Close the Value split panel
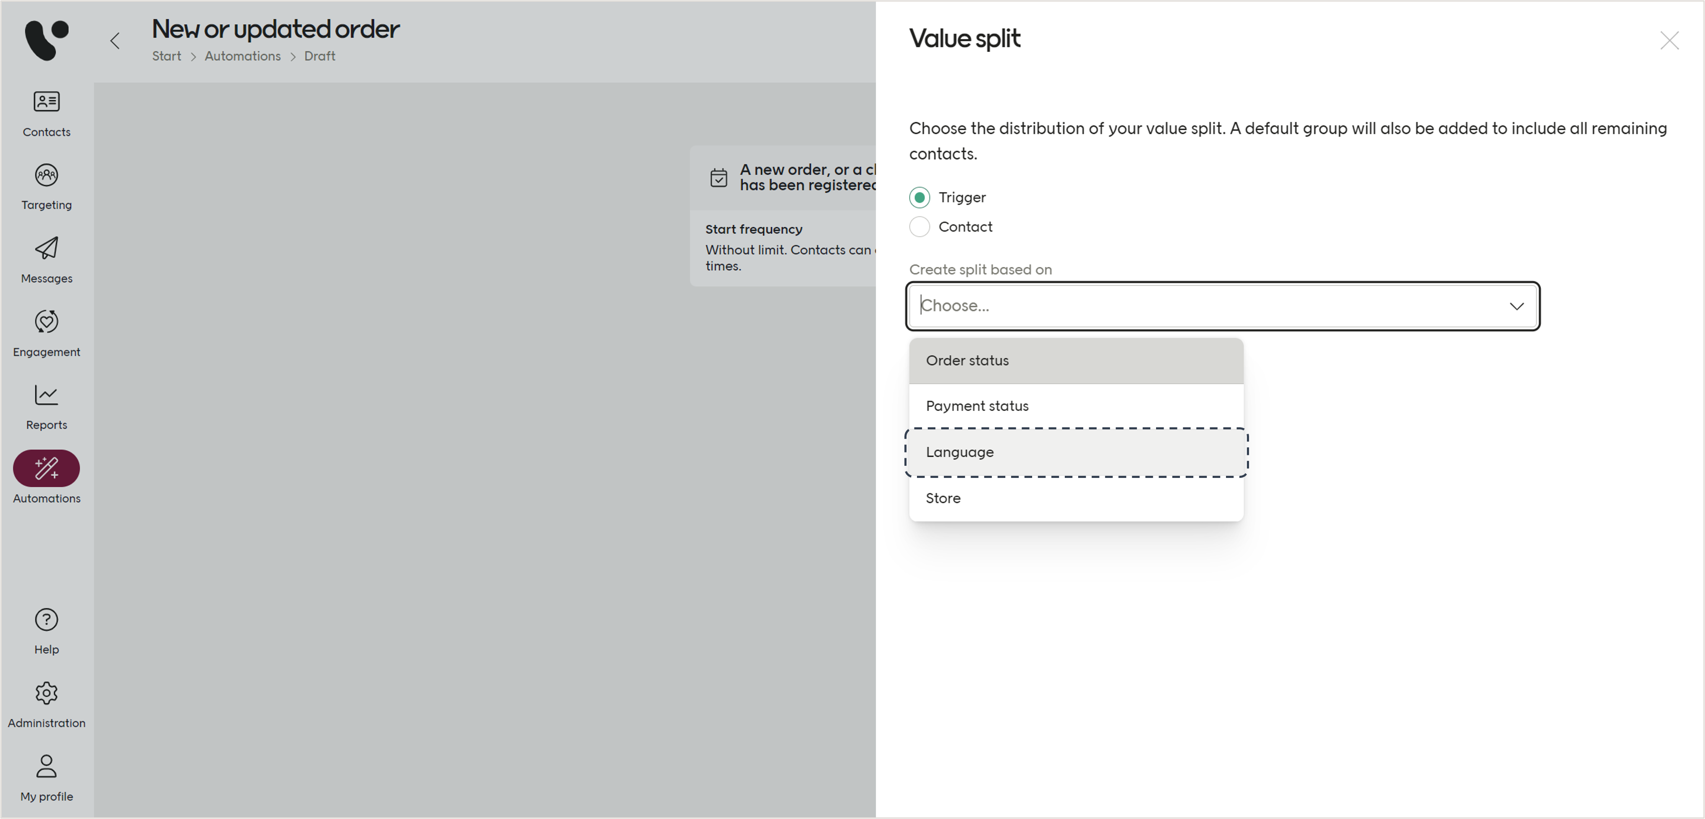Image resolution: width=1705 pixels, height=819 pixels. 1671,40
